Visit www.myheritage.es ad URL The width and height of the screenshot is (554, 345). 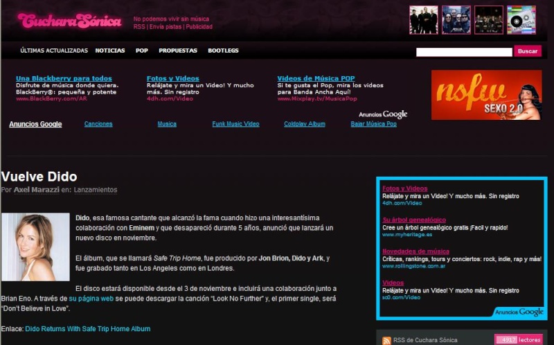point(407,235)
